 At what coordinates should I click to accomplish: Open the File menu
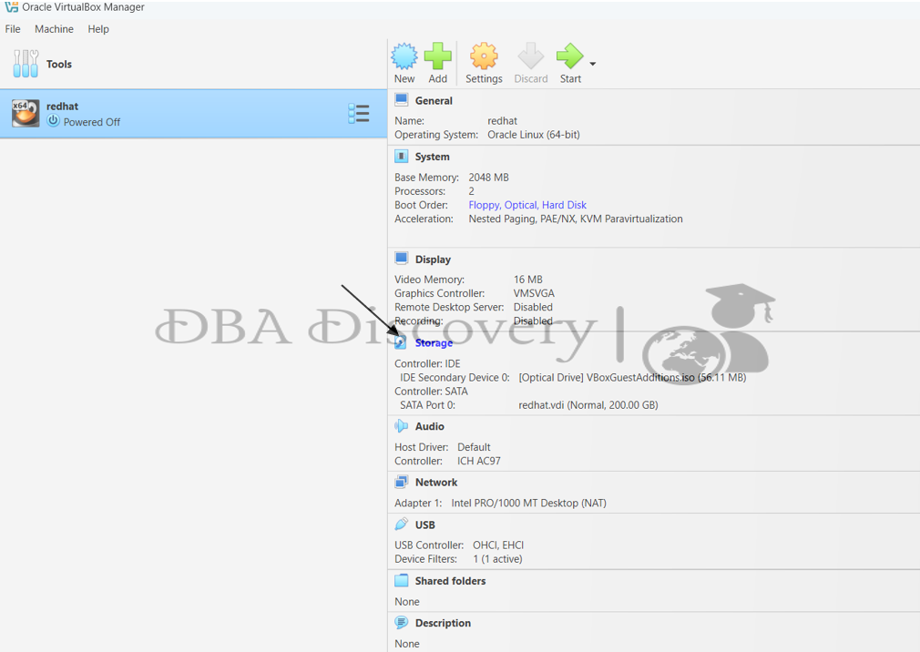click(13, 29)
